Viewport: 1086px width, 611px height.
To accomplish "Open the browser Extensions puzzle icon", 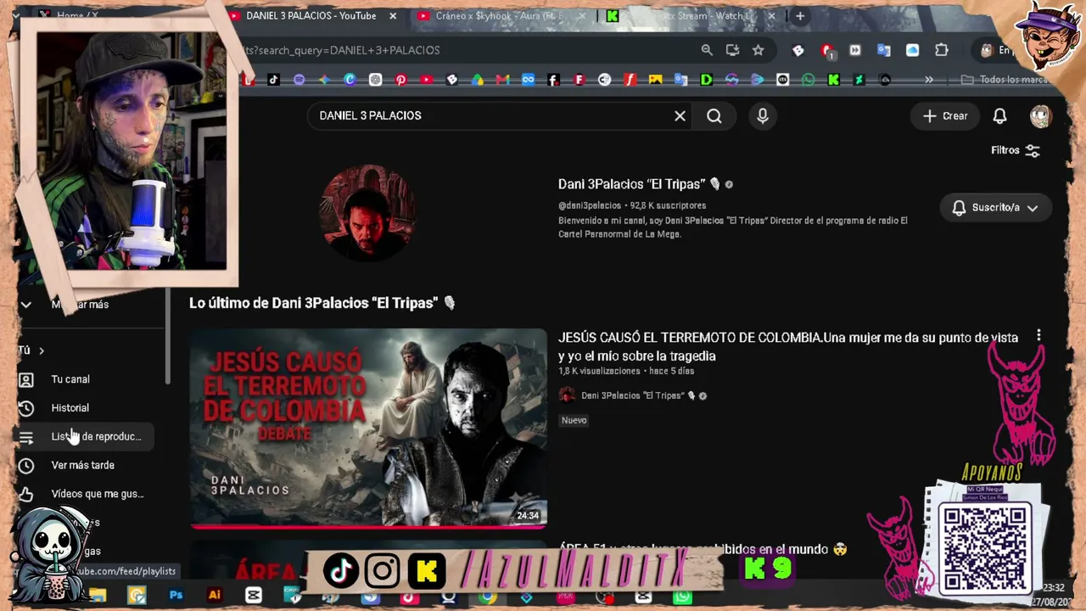I will click(x=941, y=51).
